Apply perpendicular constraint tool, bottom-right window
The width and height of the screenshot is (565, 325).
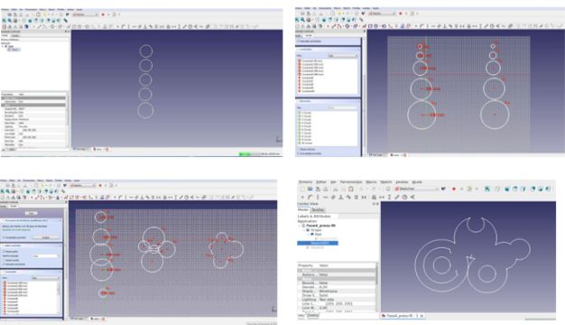(x=341, y=198)
